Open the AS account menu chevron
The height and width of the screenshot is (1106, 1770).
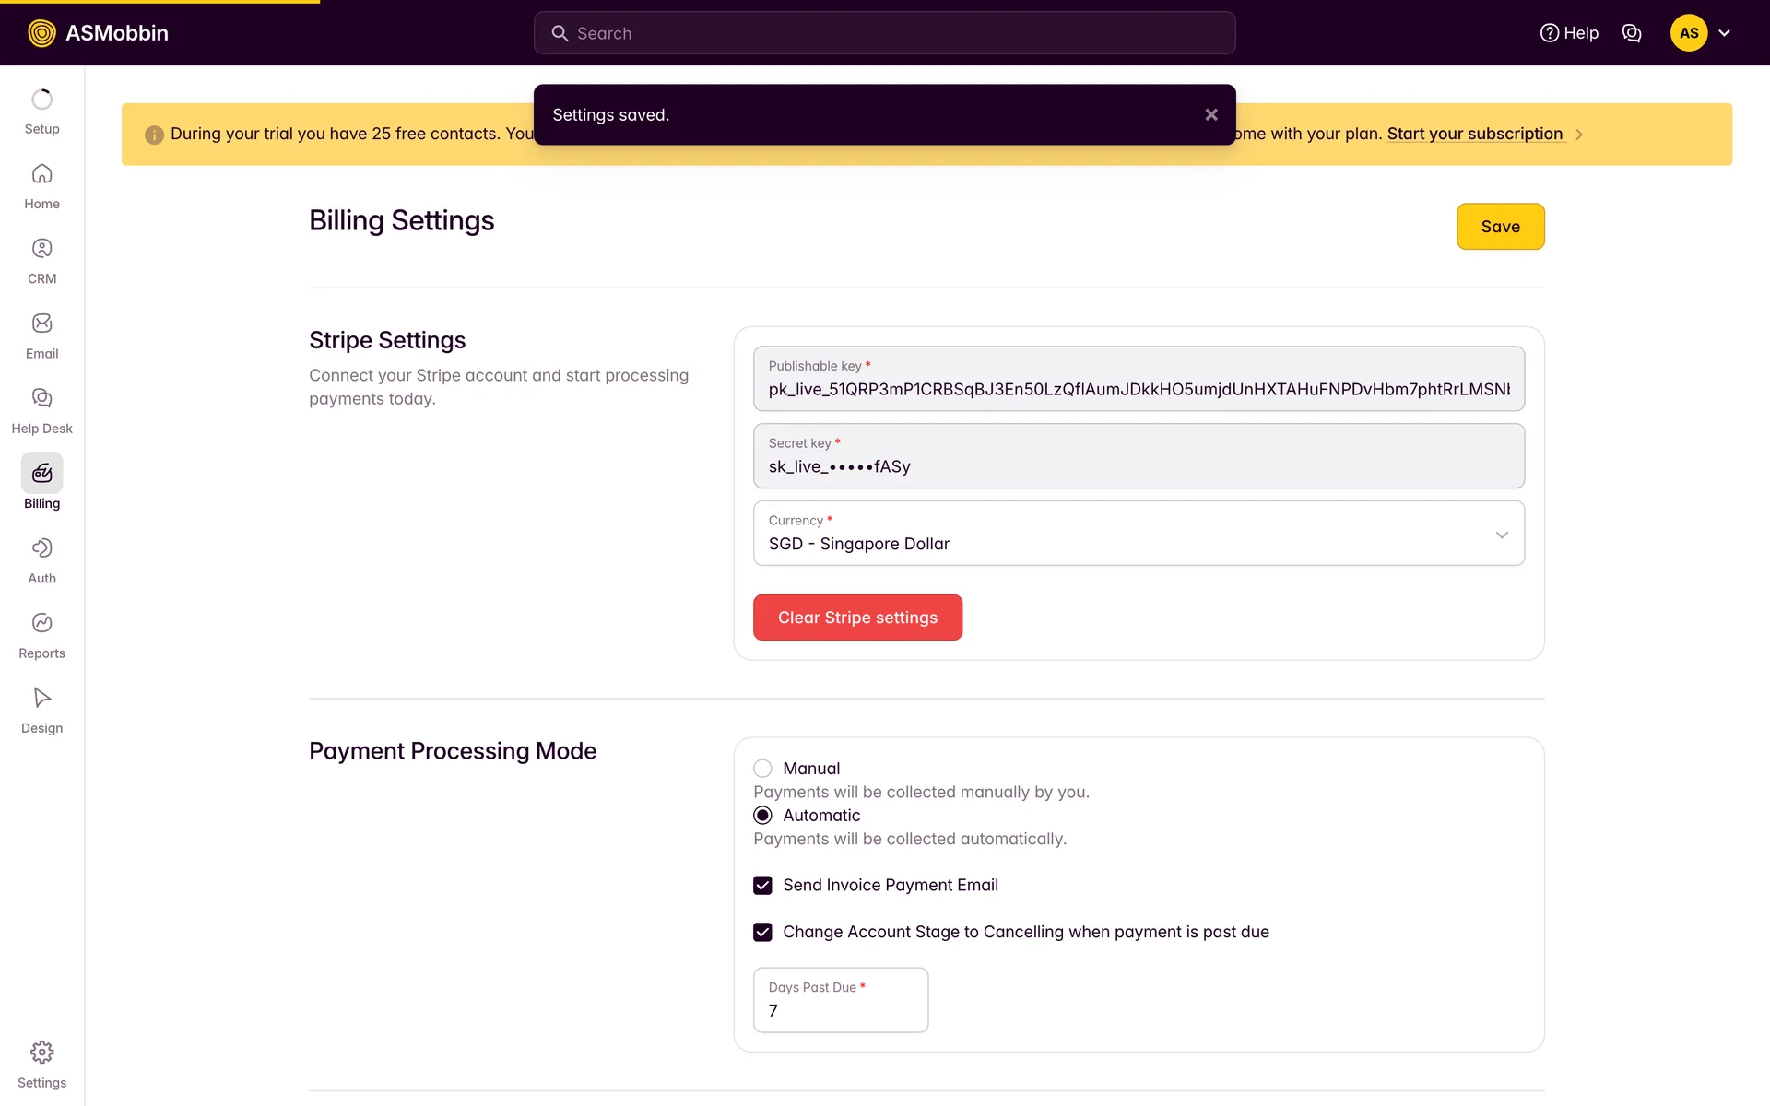tap(1724, 33)
